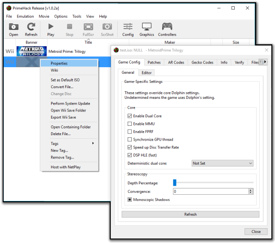Click the Close button in properties dialog
This screenshot has height=243, width=275.
point(256,232)
